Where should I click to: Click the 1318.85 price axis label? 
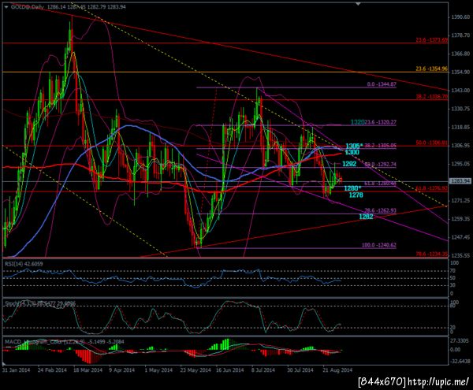pyautogui.click(x=460, y=127)
